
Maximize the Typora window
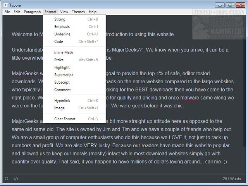pos(230,5)
